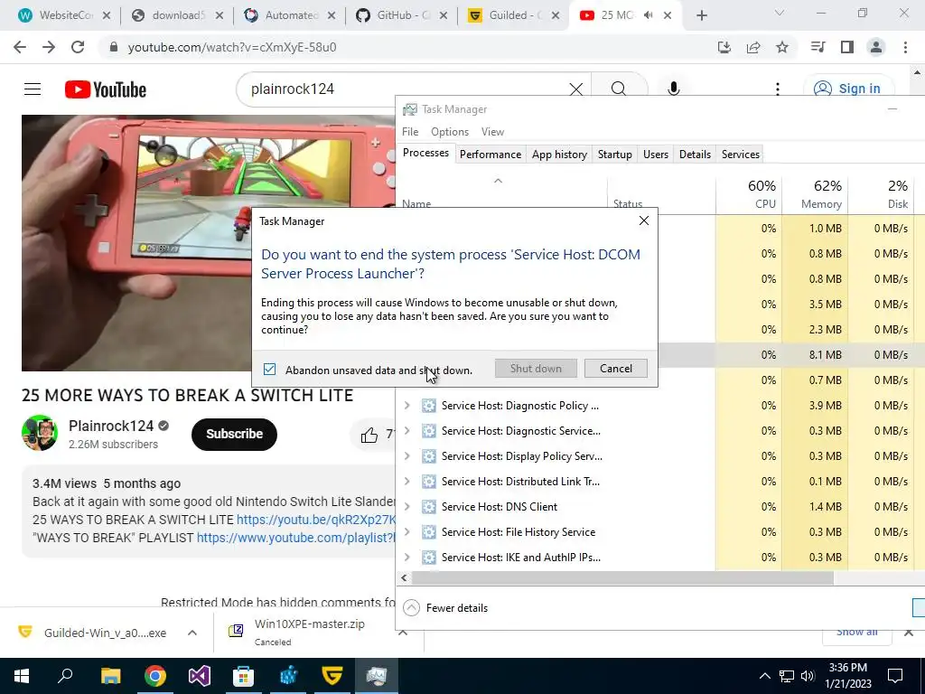Open the youtu.be link in description
Viewport: 925px width, 694px height.
click(316, 520)
